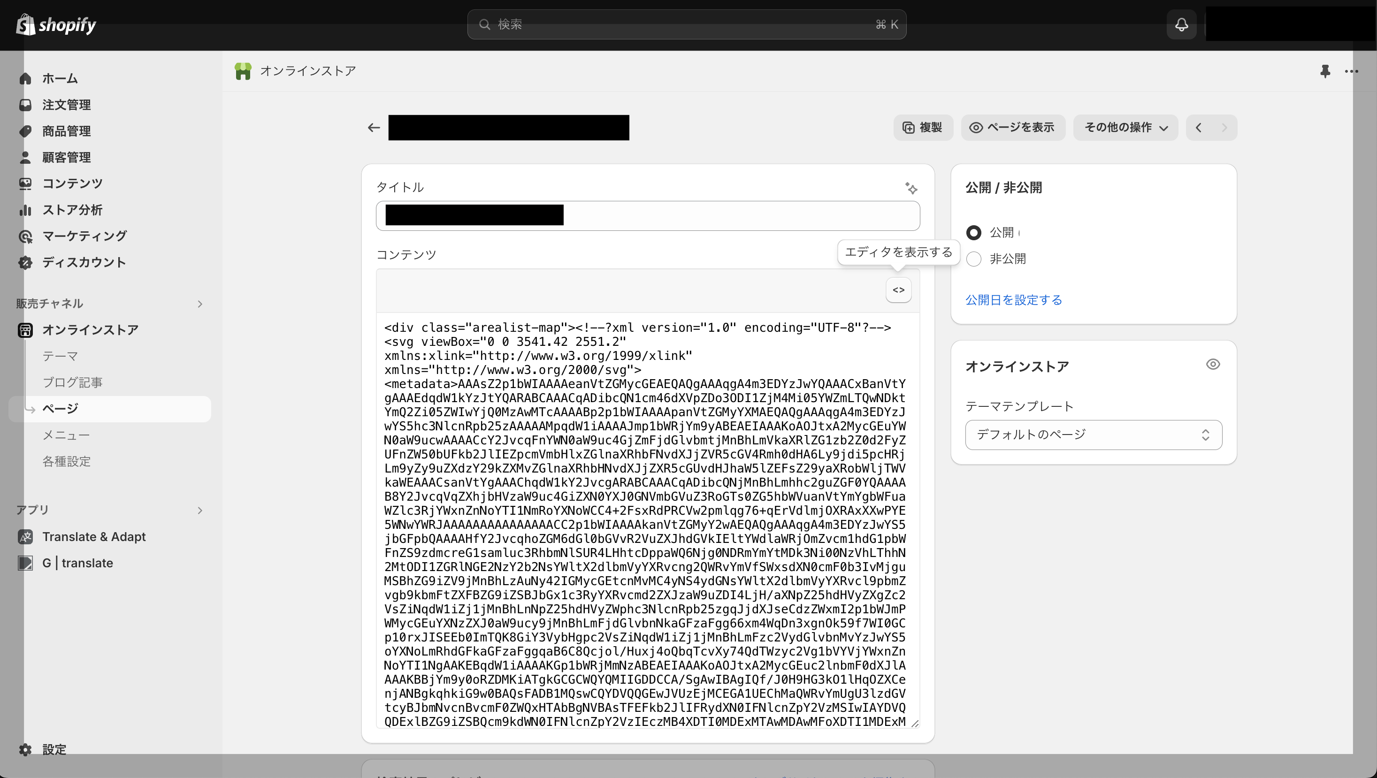The width and height of the screenshot is (1377, 778).
Task: Open the メニュー submenu item
Action: (x=66, y=435)
